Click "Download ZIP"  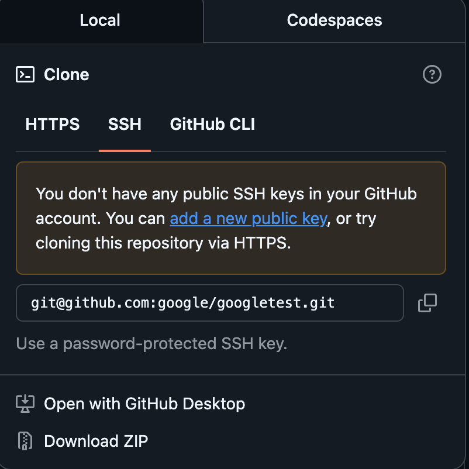click(96, 441)
